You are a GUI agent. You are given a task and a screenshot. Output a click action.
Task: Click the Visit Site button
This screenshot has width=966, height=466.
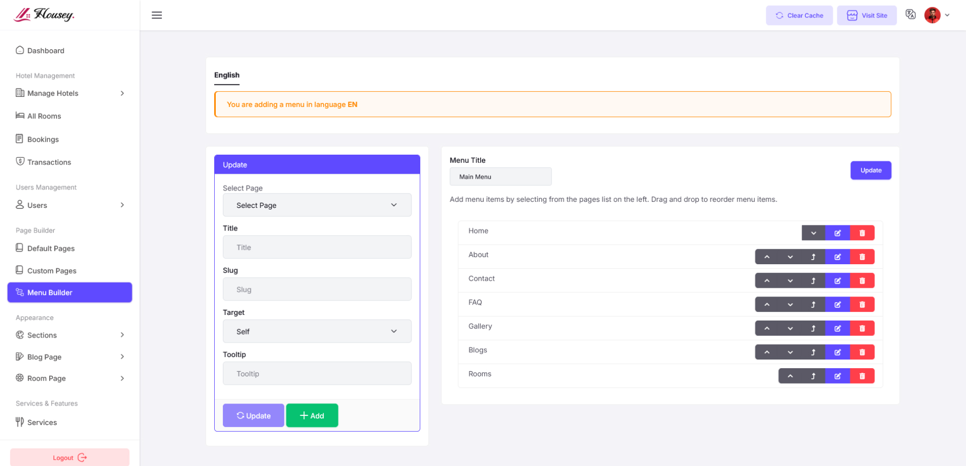tap(867, 15)
